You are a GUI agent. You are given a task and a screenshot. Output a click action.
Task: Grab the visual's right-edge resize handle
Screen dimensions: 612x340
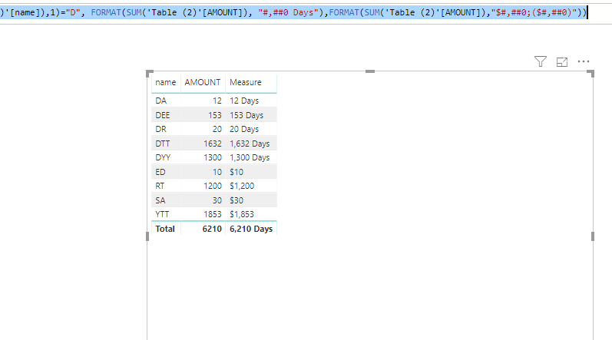pyautogui.click(x=593, y=236)
